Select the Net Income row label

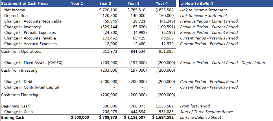click(15, 10)
